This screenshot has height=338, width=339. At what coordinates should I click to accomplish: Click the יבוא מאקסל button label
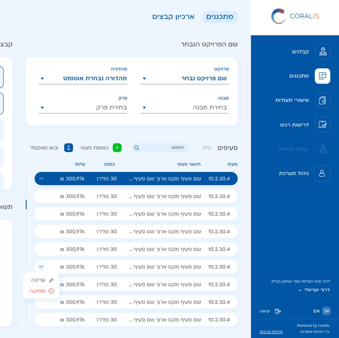coord(44,148)
